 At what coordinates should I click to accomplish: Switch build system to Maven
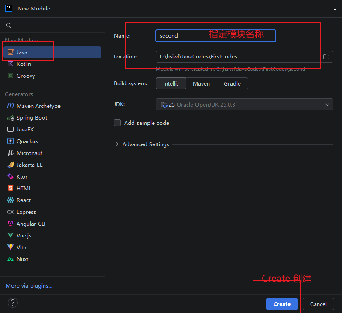tap(202, 84)
